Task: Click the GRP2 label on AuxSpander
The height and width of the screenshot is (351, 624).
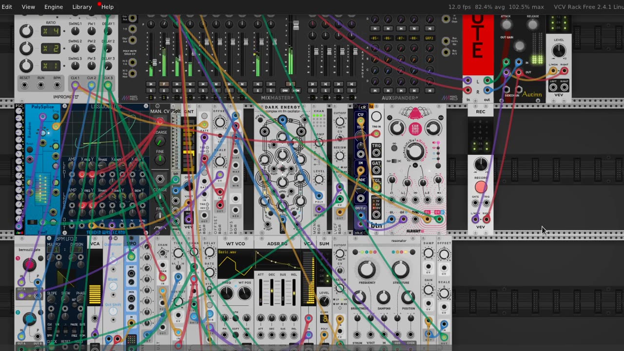Action: 429,38
